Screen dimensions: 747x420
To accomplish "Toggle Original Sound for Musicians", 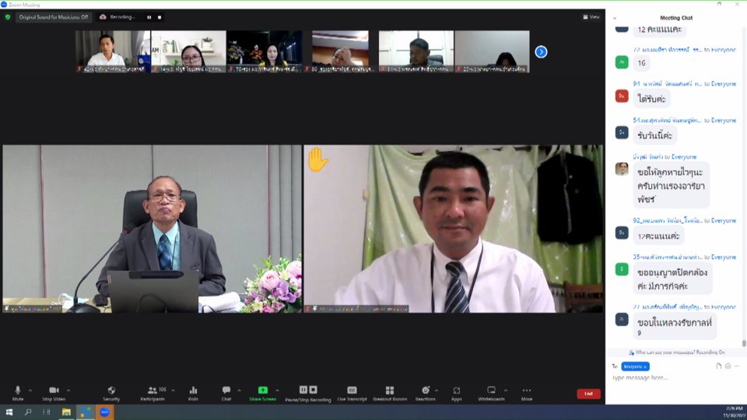I will tap(54, 17).
